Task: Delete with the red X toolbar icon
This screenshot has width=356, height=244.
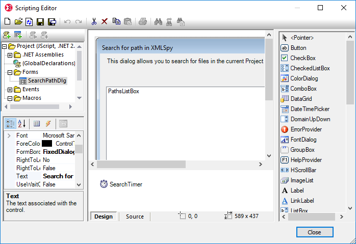Action: point(105,21)
